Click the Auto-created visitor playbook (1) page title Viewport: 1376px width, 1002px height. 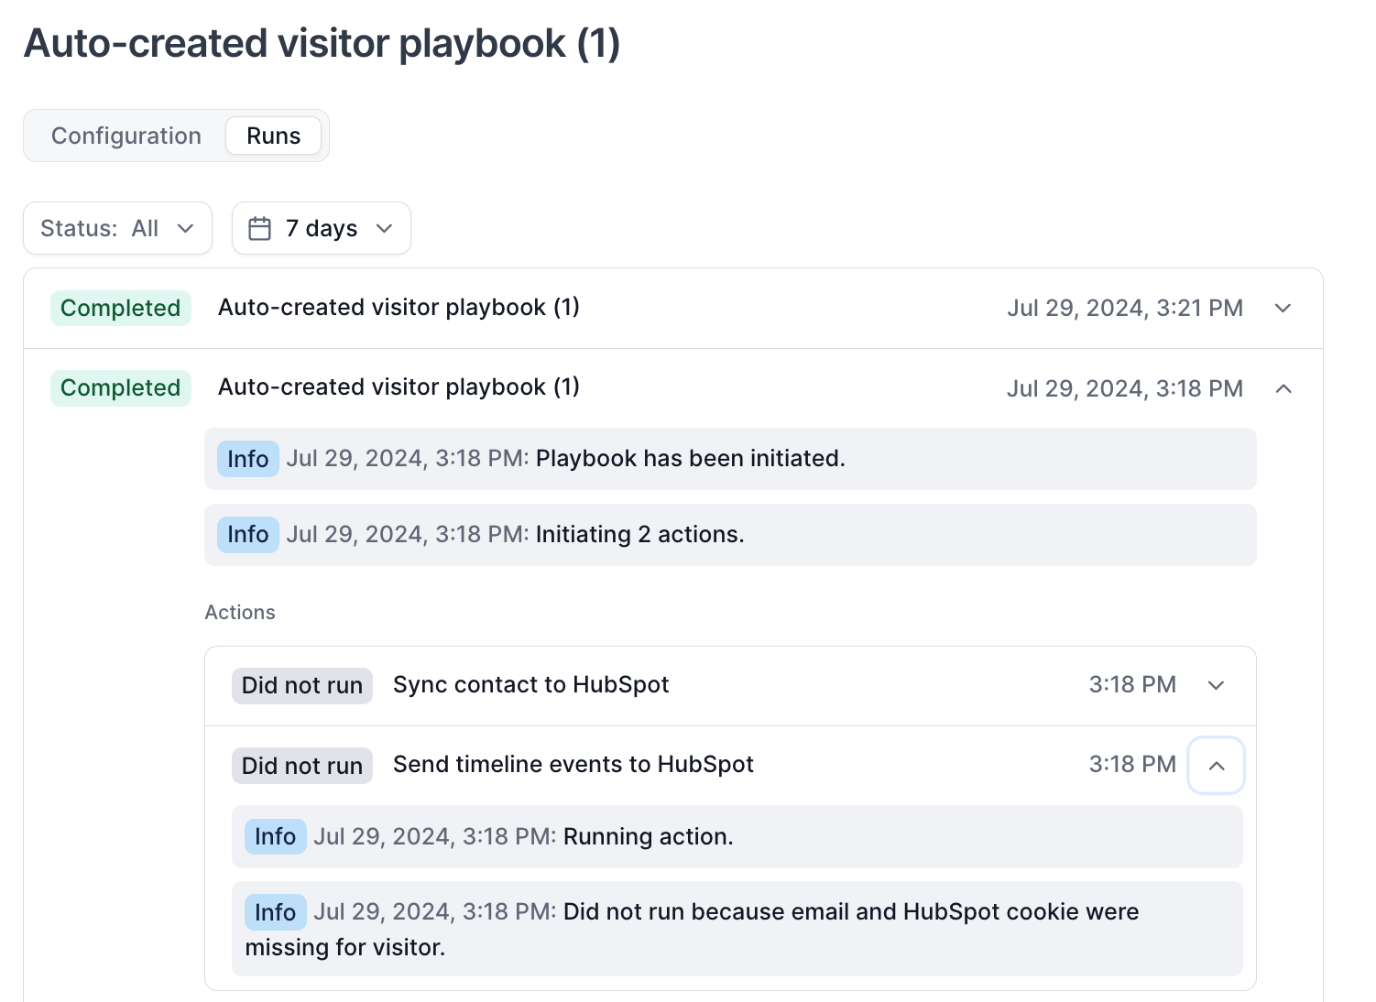[x=322, y=43]
